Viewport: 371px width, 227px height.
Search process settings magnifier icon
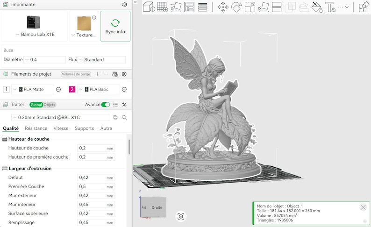124,117
